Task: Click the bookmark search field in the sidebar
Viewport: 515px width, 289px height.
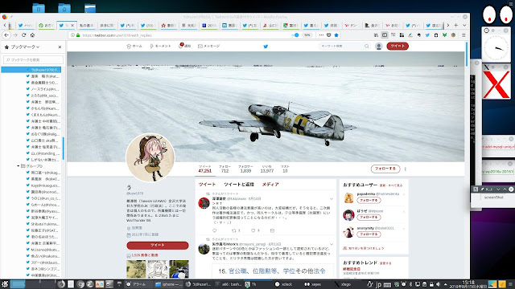Action: [x=33, y=59]
